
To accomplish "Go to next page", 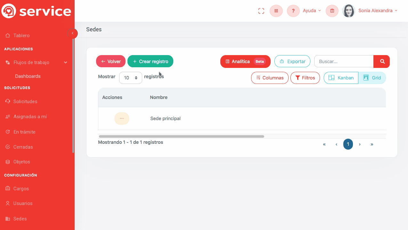I will [360, 144].
